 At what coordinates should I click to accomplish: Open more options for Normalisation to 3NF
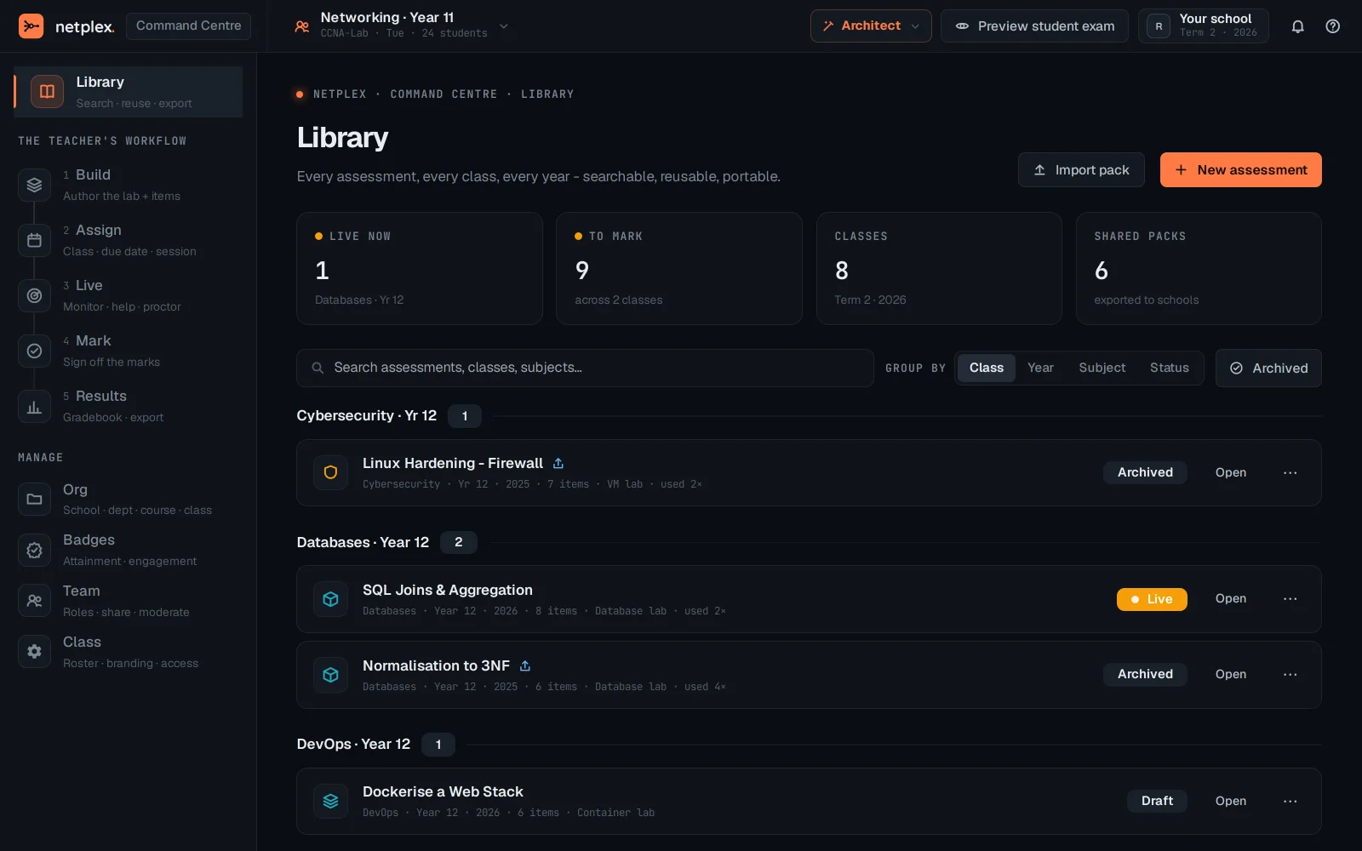tap(1290, 674)
